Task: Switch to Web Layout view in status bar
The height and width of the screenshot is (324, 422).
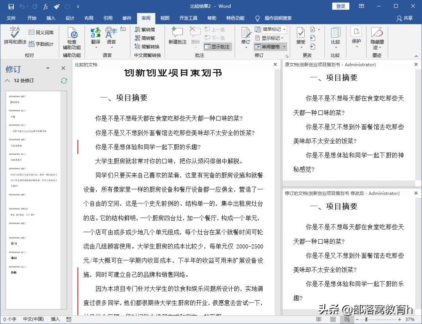Action: click(x=347, y=319)
